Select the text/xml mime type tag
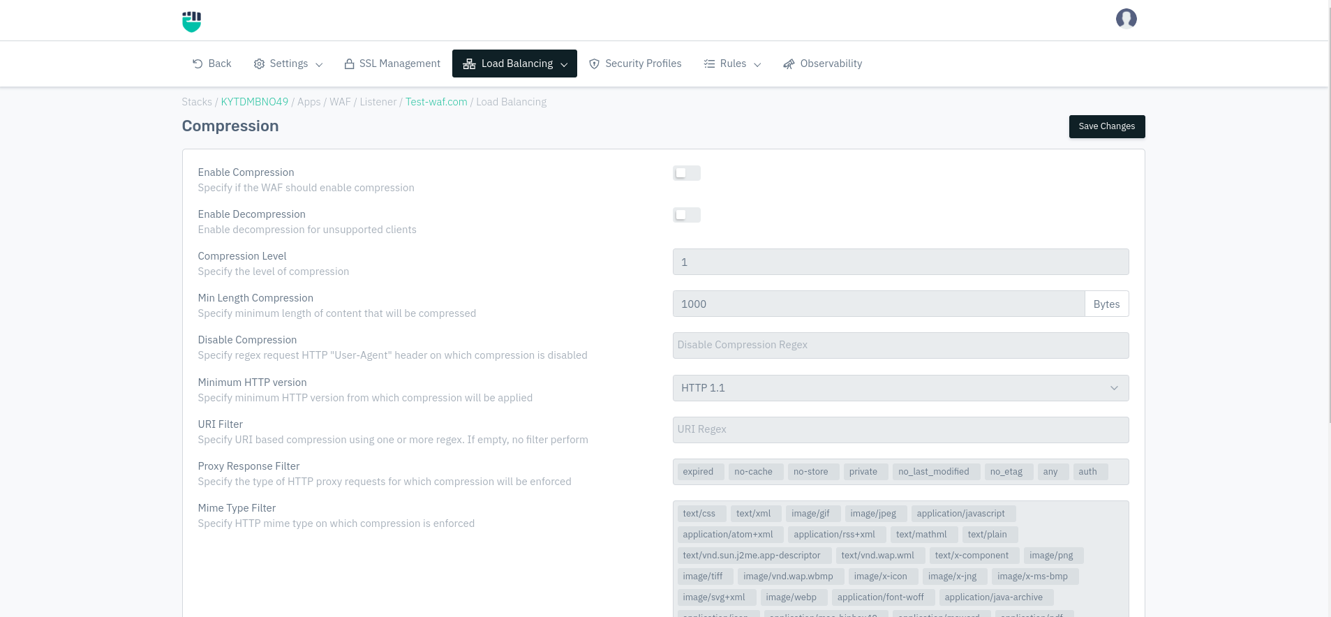Image resolution: width=1331 pixels, height=617 pixels. pyautogui.click(x=756, y=514)
